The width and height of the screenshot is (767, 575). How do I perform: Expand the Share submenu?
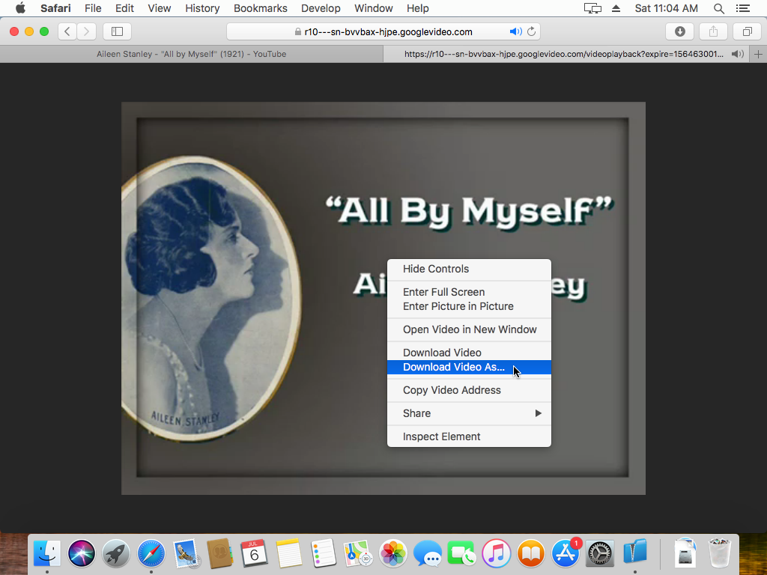469,413
